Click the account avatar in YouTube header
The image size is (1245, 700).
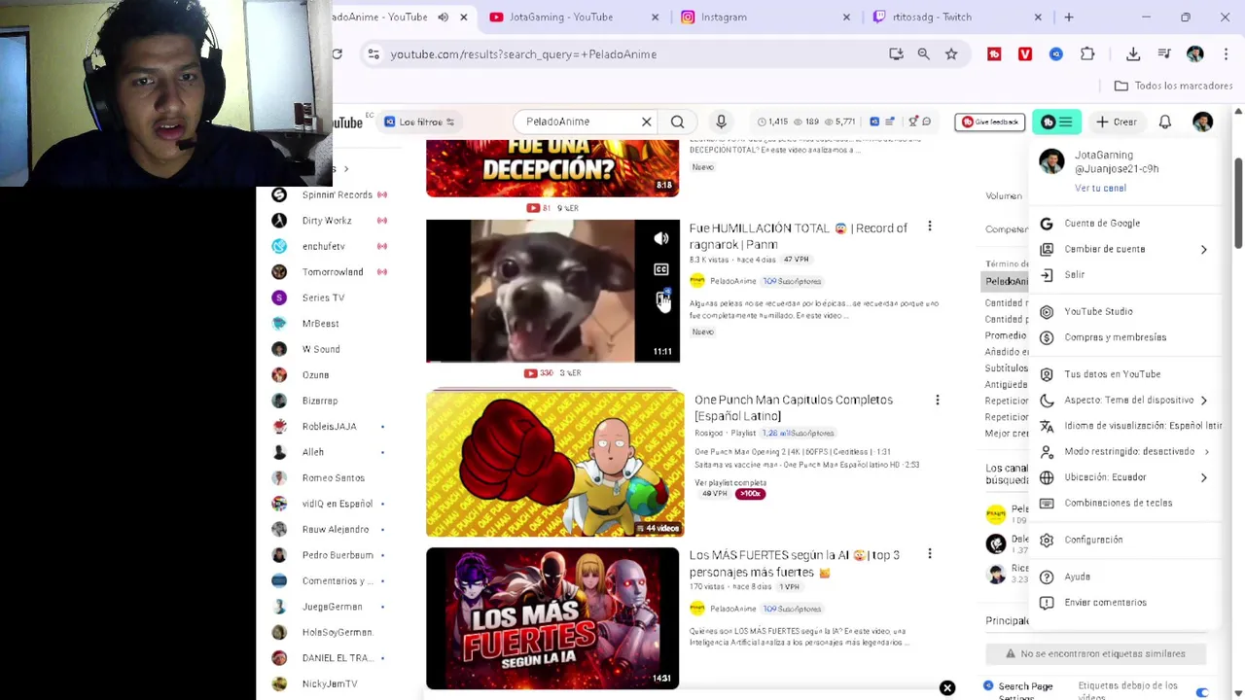[x=1203, y=122]
